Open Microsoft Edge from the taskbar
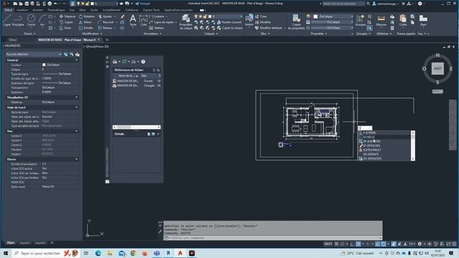This screenshot has width=459, height=258. [98, 253]
